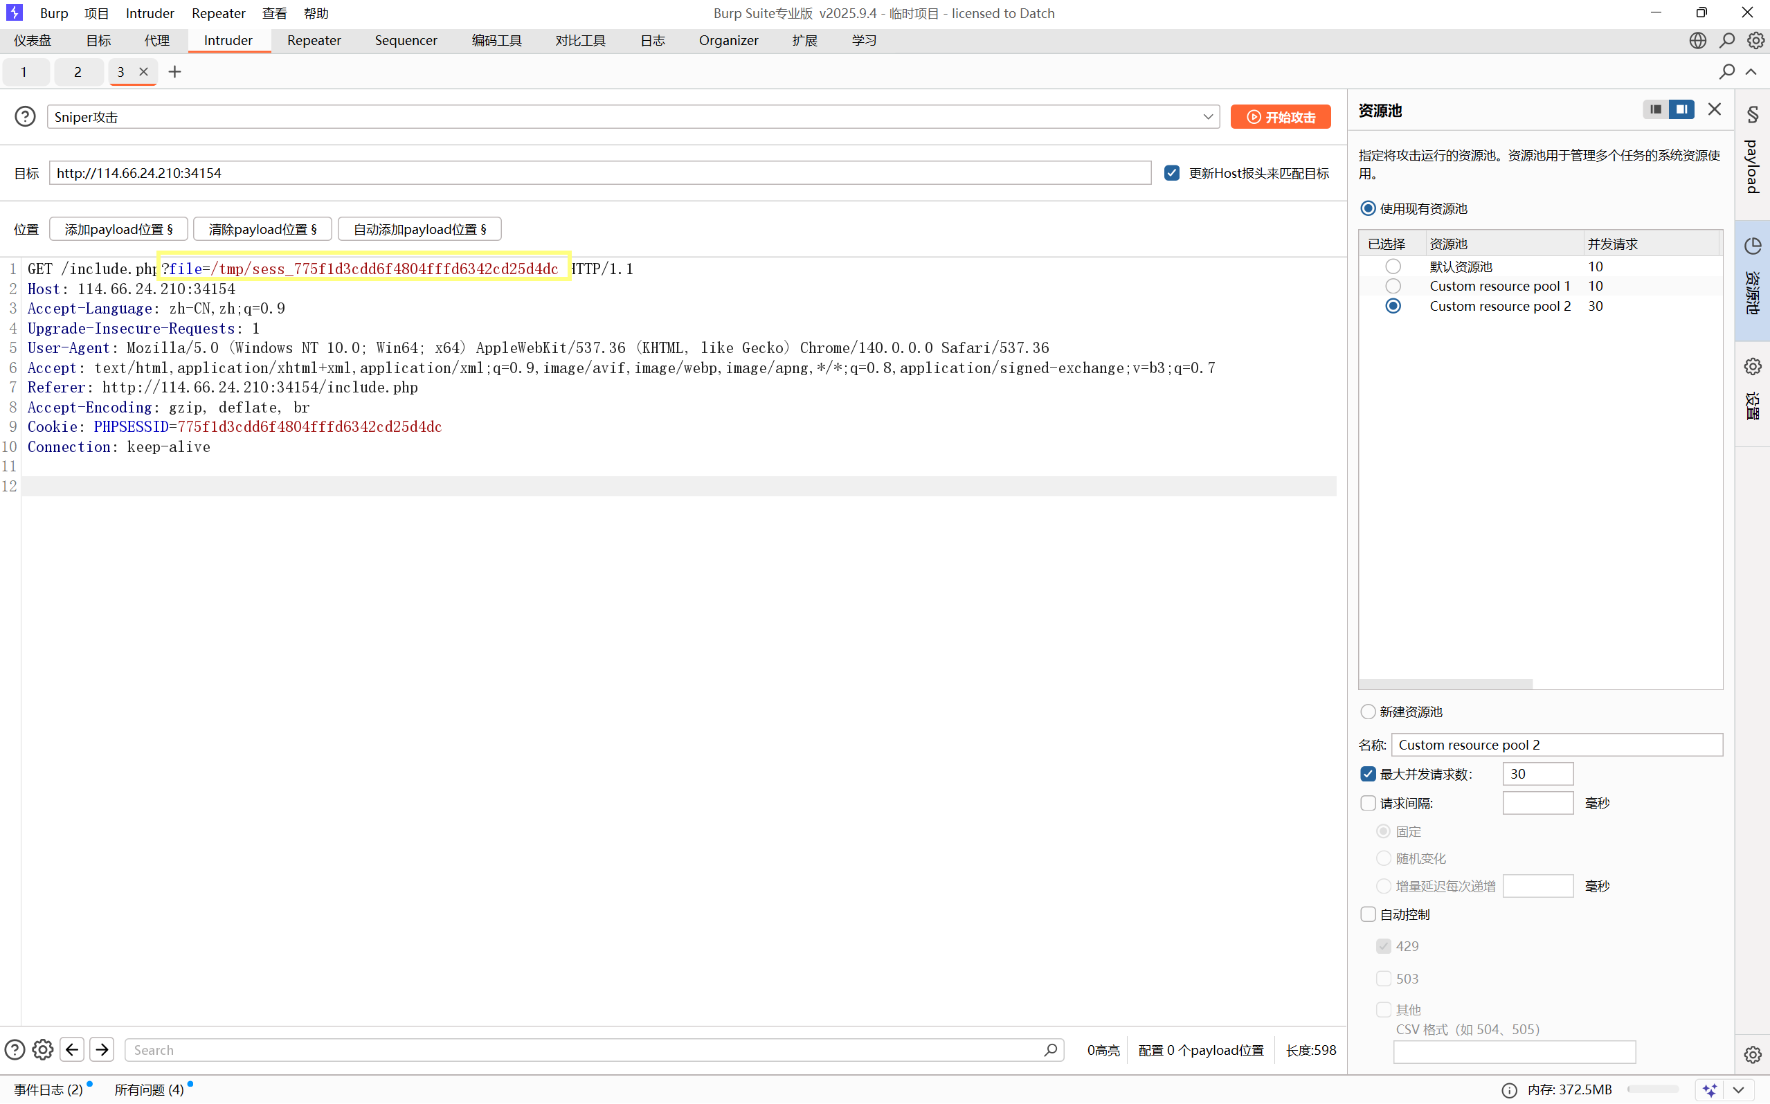Click the resource pool table horizontal scrollbar
This screenshot has height=1104, width=1770.
(x=1446, y=684)
